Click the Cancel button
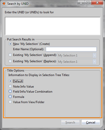 [x=91, y=122]
